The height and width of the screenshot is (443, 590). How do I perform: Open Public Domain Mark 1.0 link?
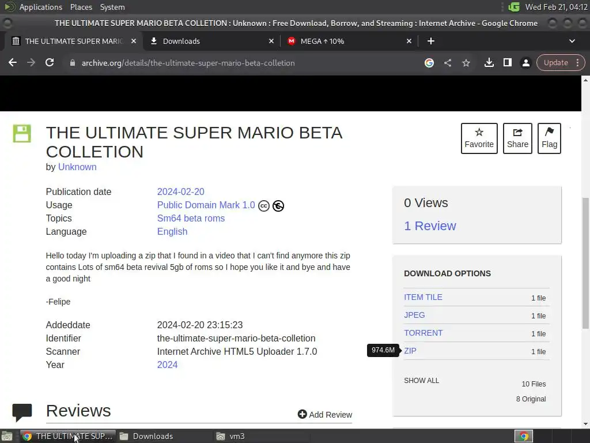[206, 205]
